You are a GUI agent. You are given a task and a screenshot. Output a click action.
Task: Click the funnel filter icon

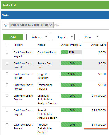pyautogui.click(x=6, y=25)
